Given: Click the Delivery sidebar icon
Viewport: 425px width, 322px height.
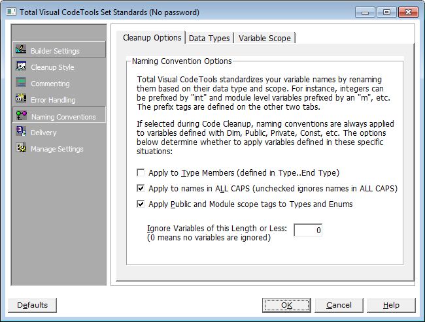Looking at the screenshot, I should click(x=21, y=131).
